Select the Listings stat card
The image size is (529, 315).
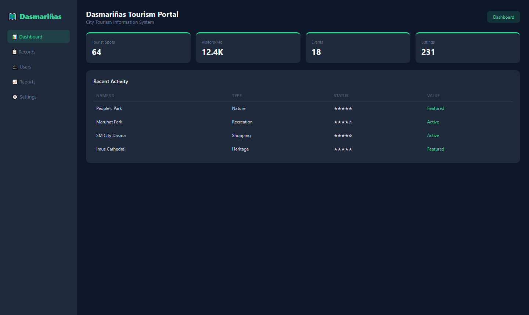click(x=468, y=48)
